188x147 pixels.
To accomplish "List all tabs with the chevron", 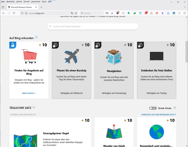I will [x=185, y=7].
